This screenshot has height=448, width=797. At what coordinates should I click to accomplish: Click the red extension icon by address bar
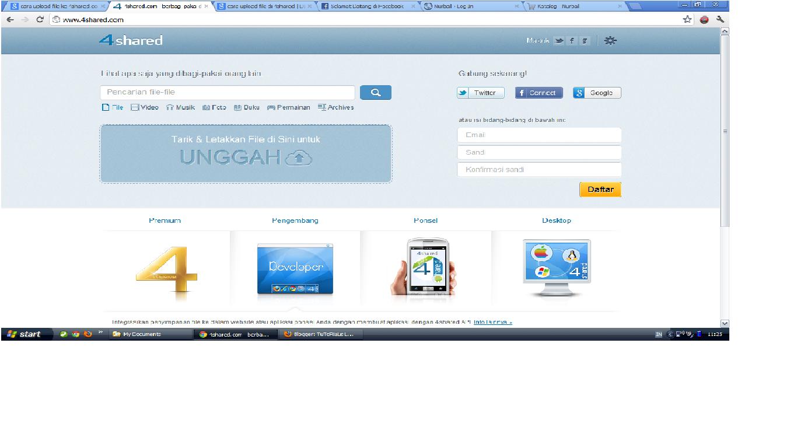[704, 19]
